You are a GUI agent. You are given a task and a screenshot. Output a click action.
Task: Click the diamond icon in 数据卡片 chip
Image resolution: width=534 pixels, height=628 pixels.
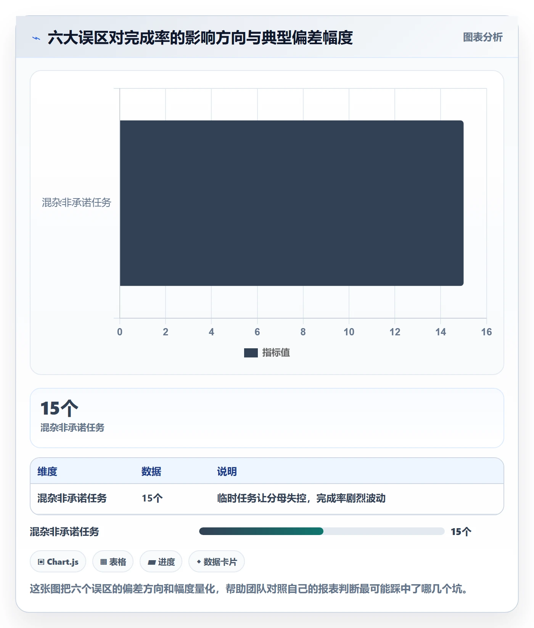[199, 562]
